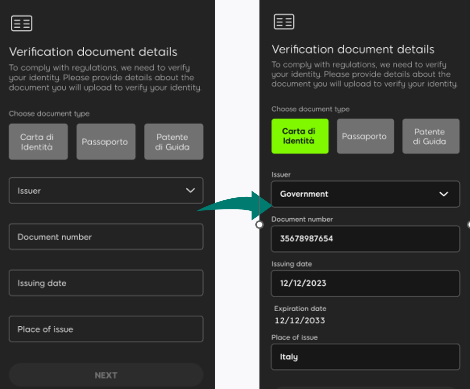470x389 pixels.
Task: Click the chevron beside Government
Action: [443, 194]
